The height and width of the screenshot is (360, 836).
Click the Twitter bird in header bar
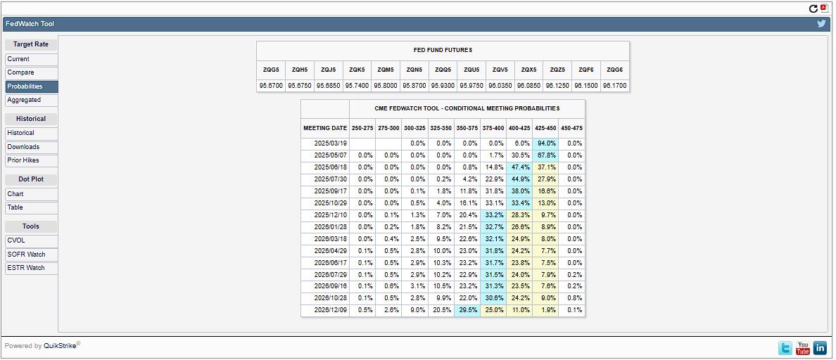(822, 23)
